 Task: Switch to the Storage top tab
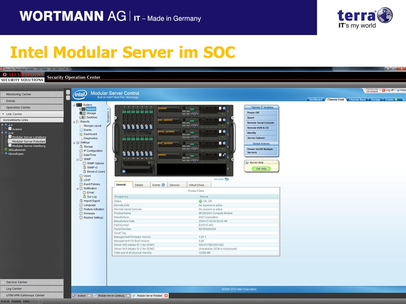tap(375, 100)
